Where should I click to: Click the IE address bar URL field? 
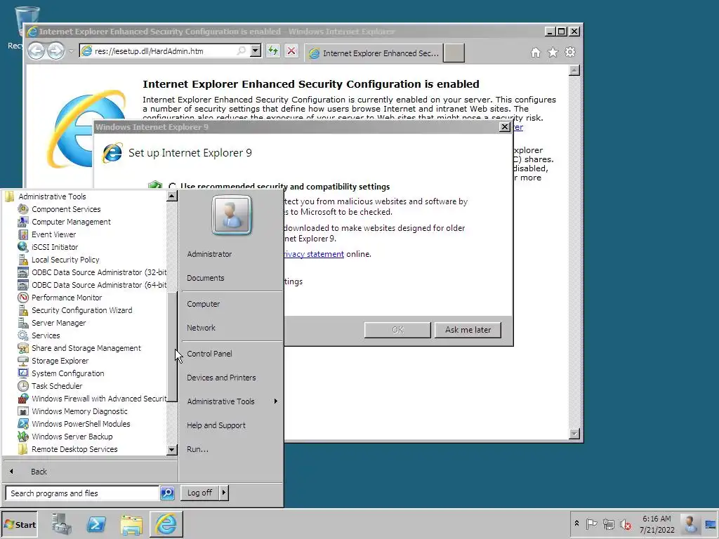point(165,51)
